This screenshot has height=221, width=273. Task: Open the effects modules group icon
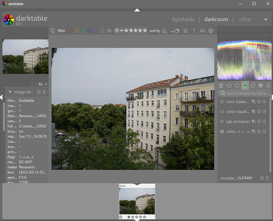pos(260,85)
